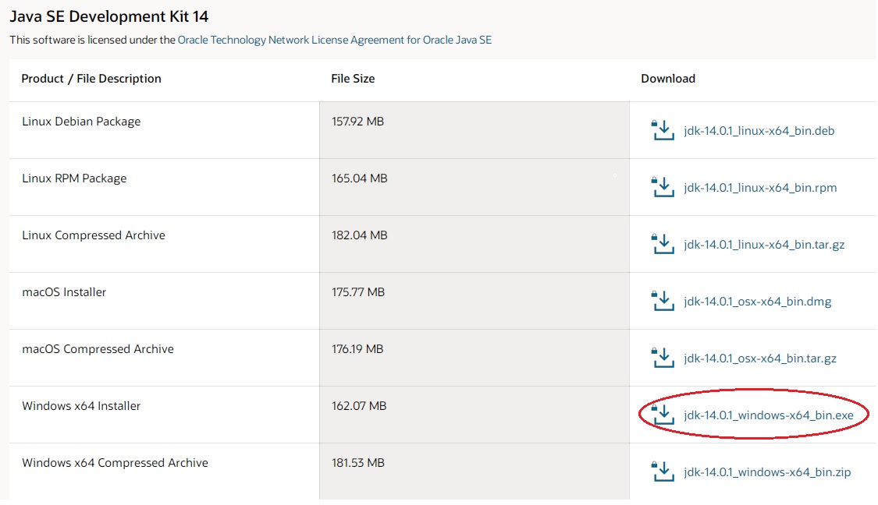Click download icon for linux-x64_bin.deb

click(x=663, y=130)
